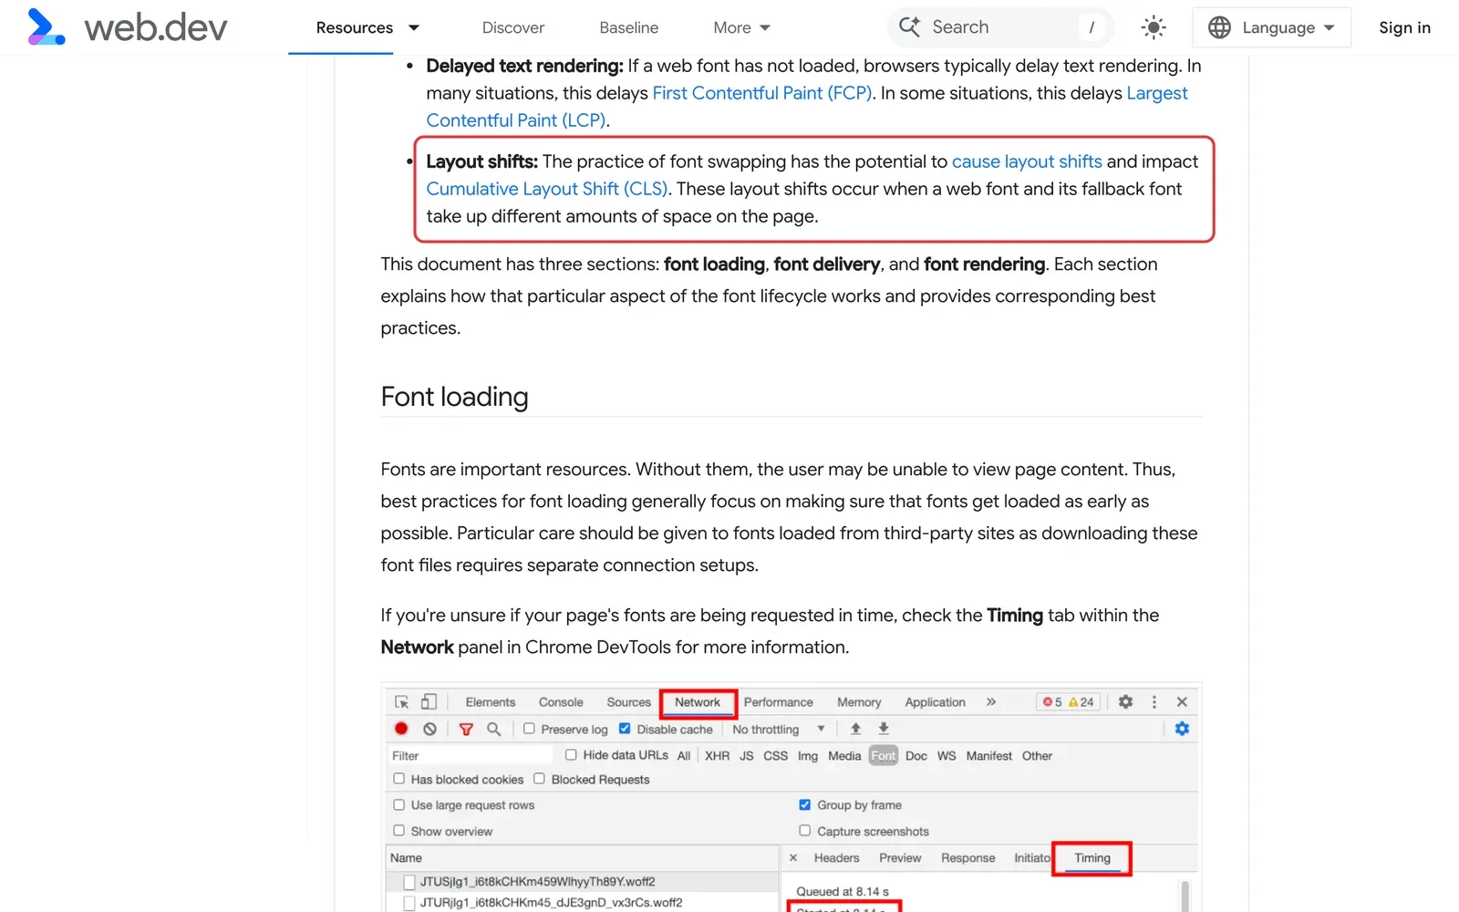Click the Sign in button
Viewport: 1459px width, 912px height.
(1404, 27)
